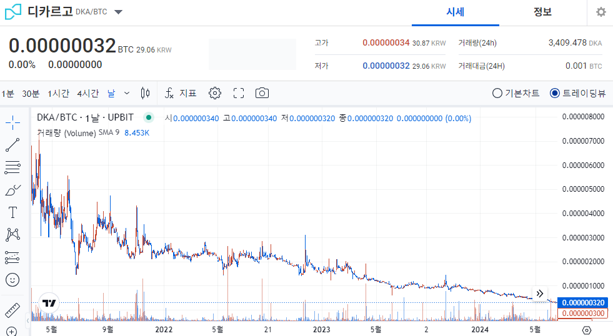
Task: Click the DKA/BTC · 1날 · UPBIT legend
Action: [85, 117]
